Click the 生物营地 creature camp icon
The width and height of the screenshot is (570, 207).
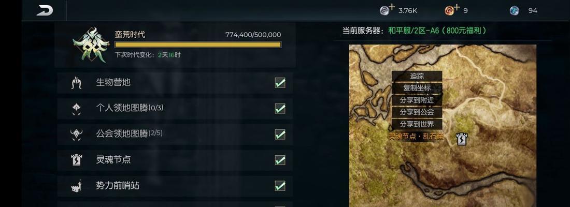click(76, 83)
